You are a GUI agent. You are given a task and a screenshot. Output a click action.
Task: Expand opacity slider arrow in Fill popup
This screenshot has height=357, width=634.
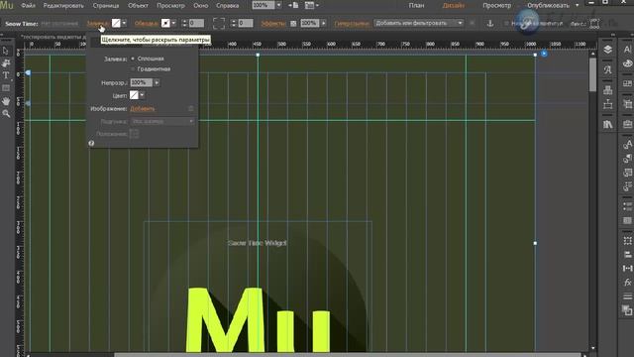(157, 82)
